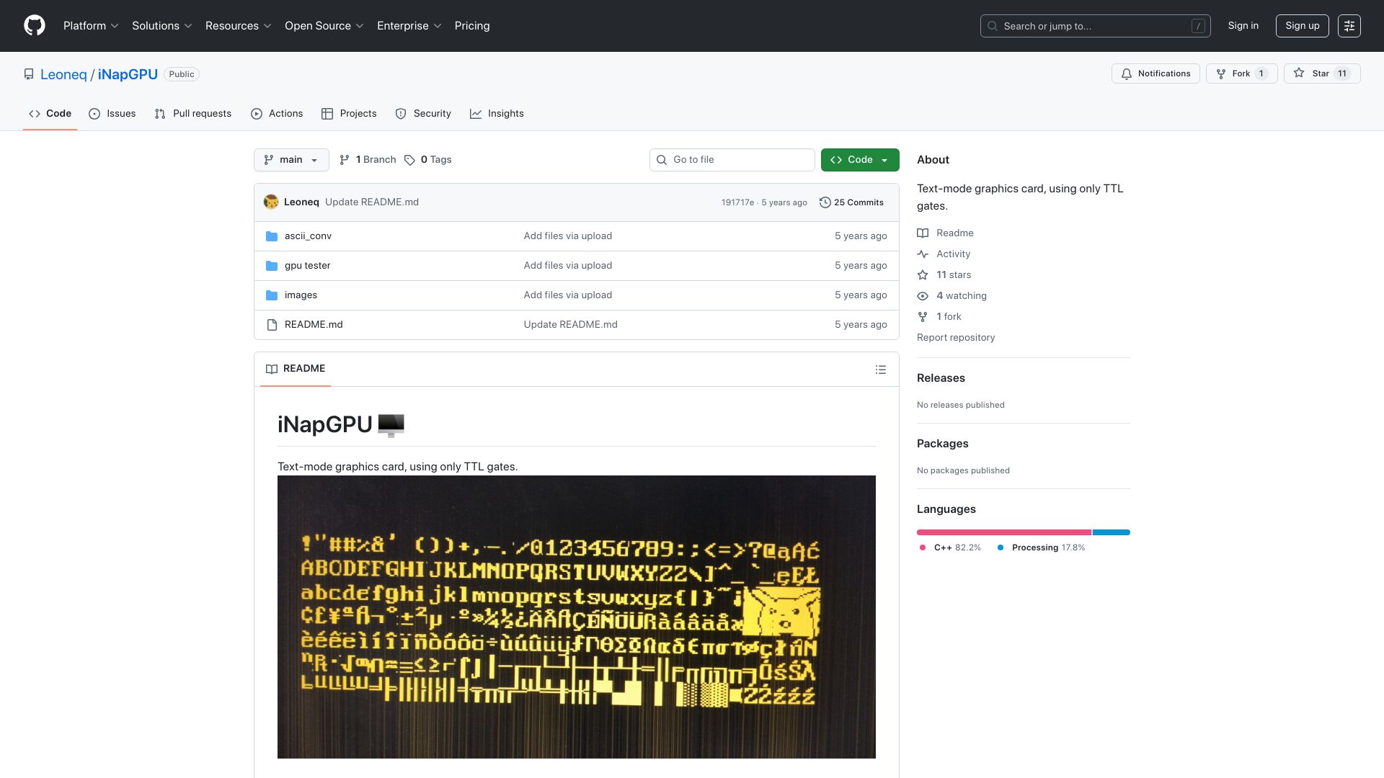Expand the Resources menu
The width and height of the screenshot is (1384, 778).
pos(239,26)
